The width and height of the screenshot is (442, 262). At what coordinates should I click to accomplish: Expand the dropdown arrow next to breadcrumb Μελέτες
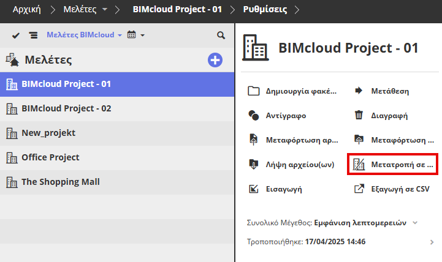105,9
